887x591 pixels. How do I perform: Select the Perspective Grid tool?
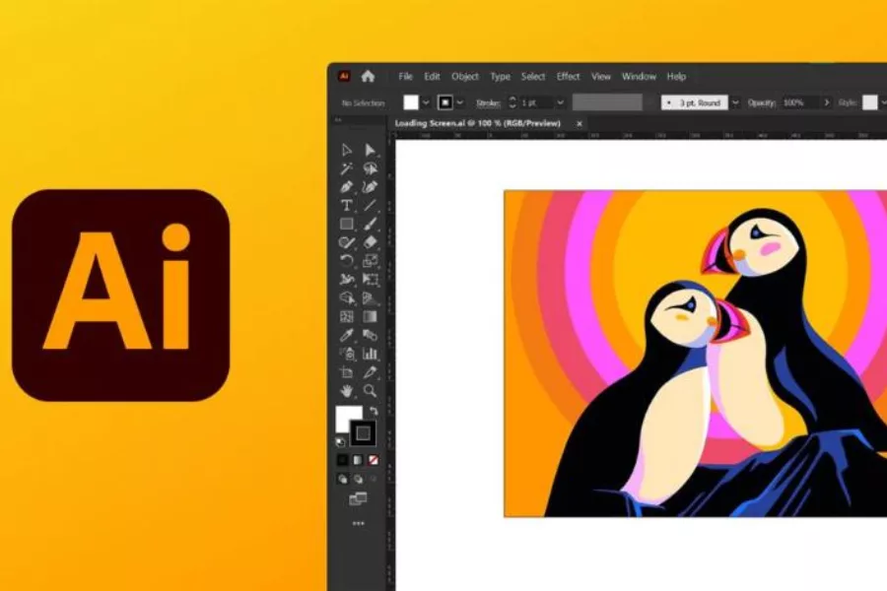pos(370,298)
